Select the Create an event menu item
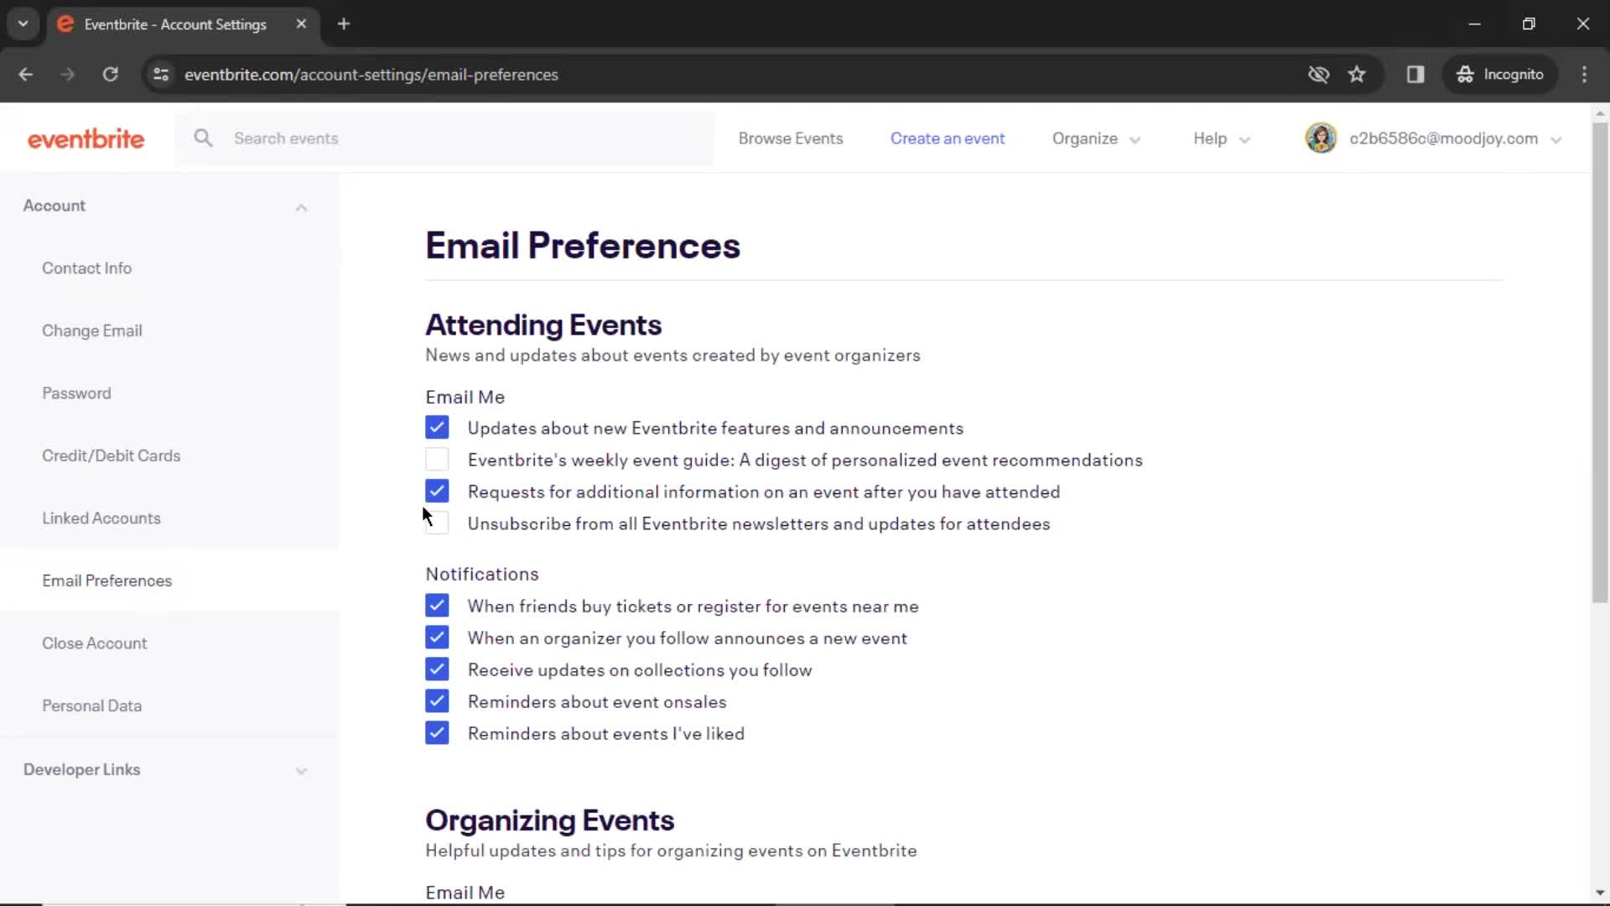 (948, 138)
